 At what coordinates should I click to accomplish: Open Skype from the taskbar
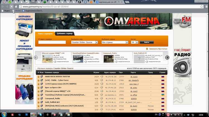(40, 114)
